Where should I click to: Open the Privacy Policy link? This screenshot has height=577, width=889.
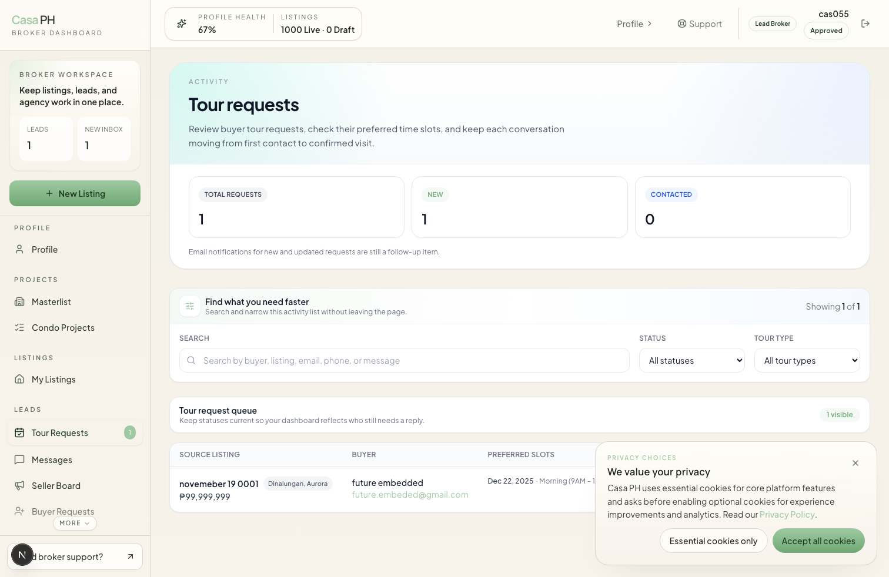pos(787,514)
